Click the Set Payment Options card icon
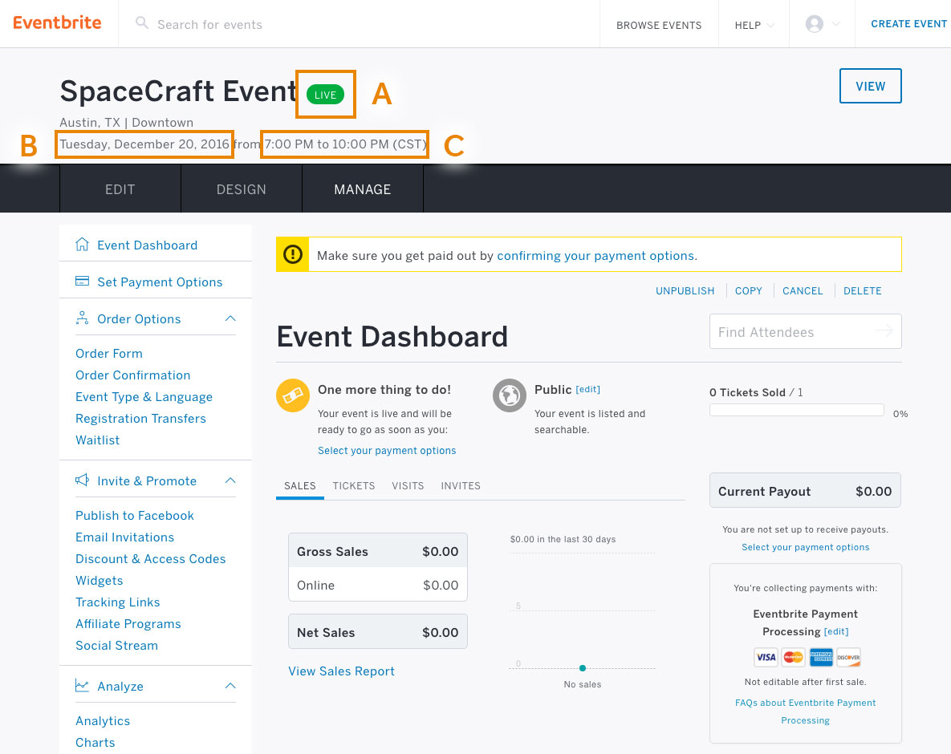 pos(82,282)
